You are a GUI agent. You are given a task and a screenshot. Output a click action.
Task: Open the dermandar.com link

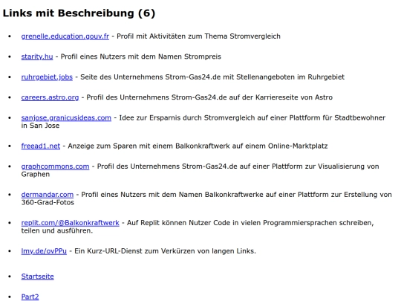tap(48, 195)
